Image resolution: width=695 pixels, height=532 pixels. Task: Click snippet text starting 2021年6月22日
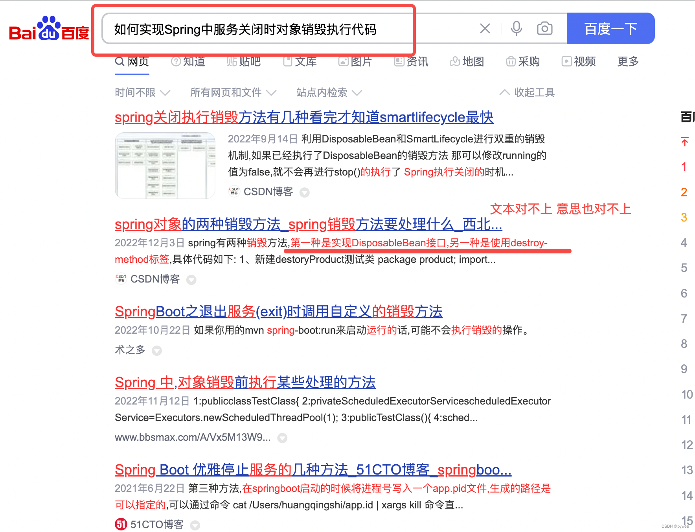333,497
